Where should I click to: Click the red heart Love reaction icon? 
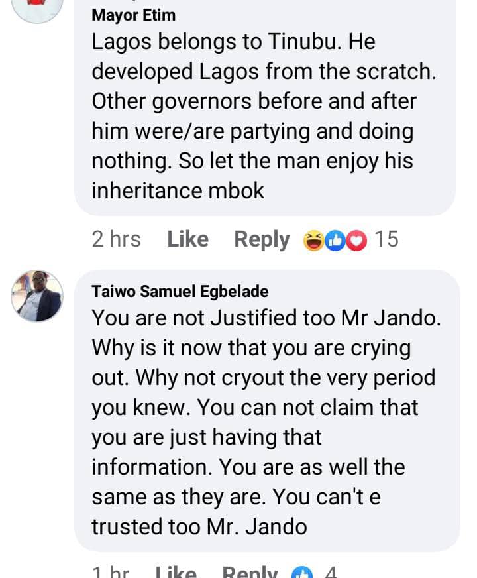tap(356, 240)
